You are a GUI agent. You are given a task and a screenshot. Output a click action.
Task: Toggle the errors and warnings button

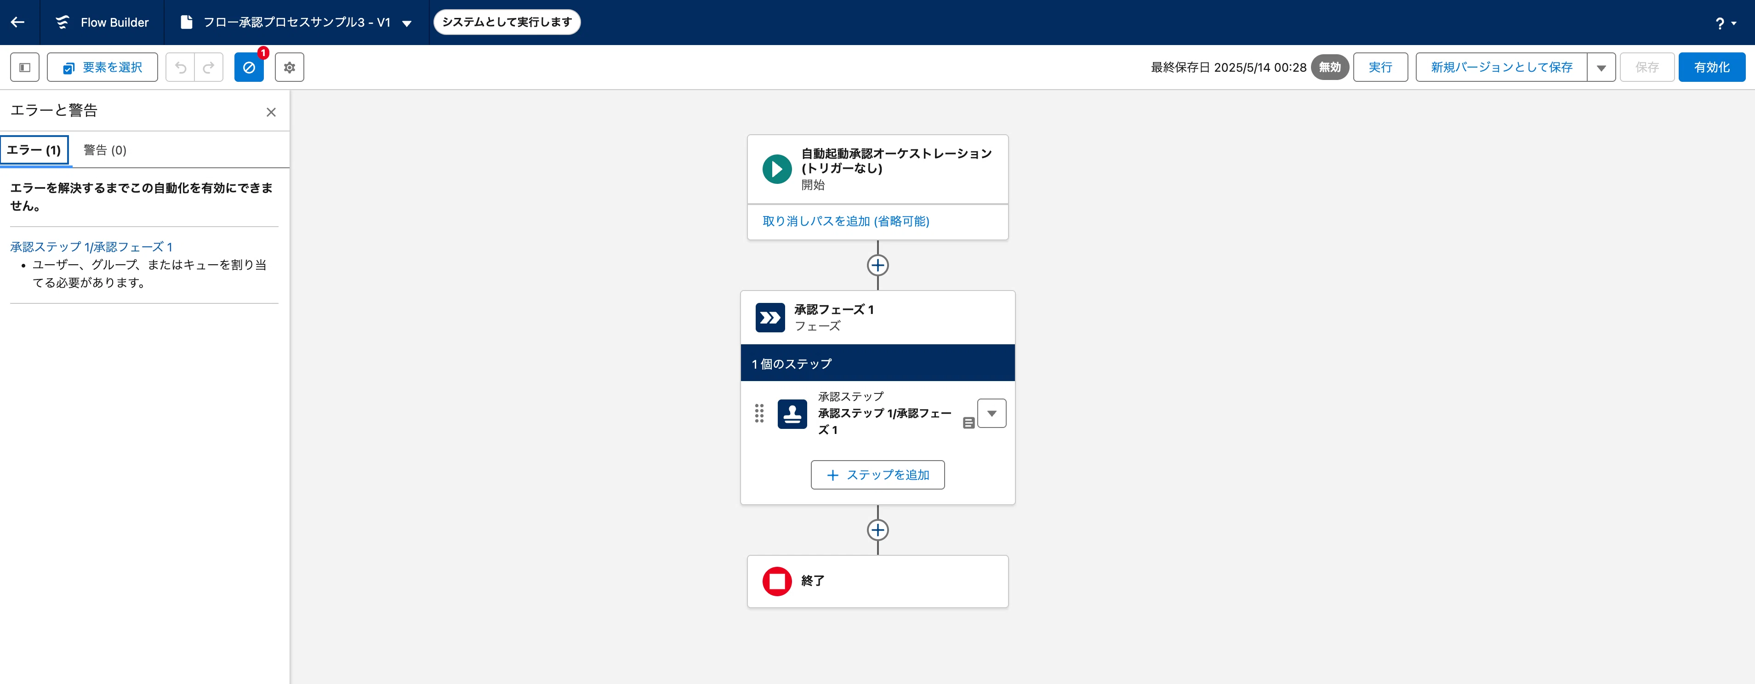(x=249, y=68)
